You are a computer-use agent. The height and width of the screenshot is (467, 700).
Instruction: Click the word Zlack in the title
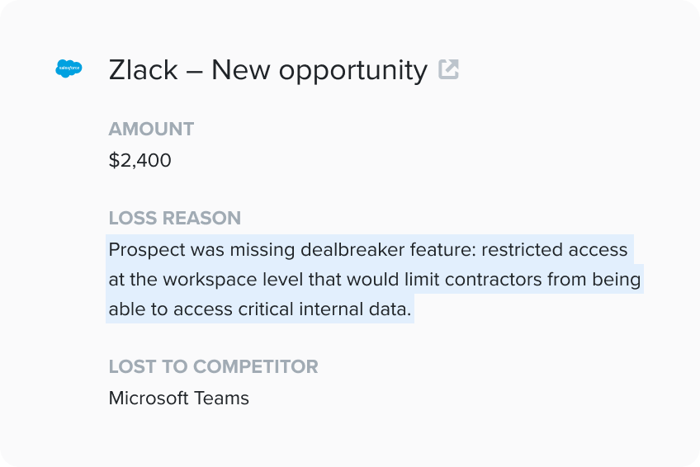[x=144, y=70]
